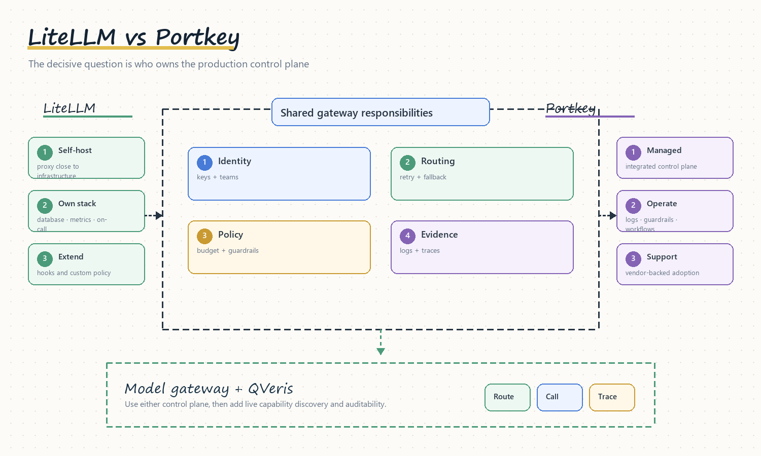Click the 'hooks and custom policy' text
The height and width of the screenshot is (456, 761).
(74, 273)
